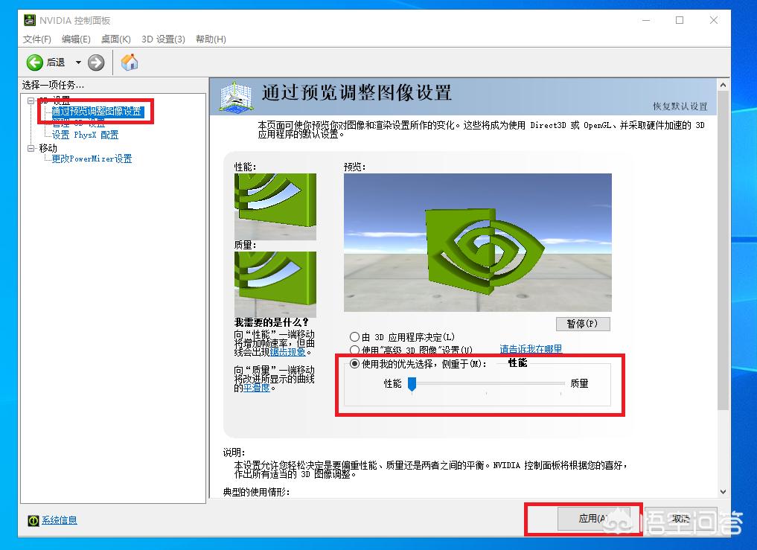Open the 编辑(E) menu
The width and height of the screenshot is (757, 550).
tap(76, 39)
